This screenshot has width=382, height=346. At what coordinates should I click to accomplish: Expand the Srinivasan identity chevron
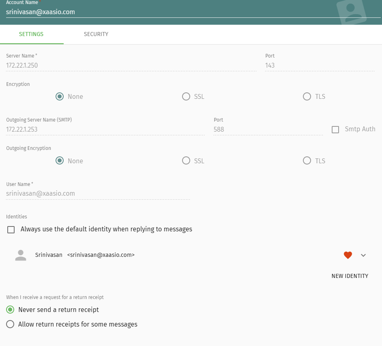pos(363,255)
